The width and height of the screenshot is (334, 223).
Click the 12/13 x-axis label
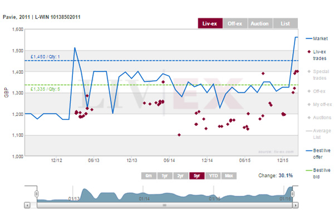tap(132, 160)
